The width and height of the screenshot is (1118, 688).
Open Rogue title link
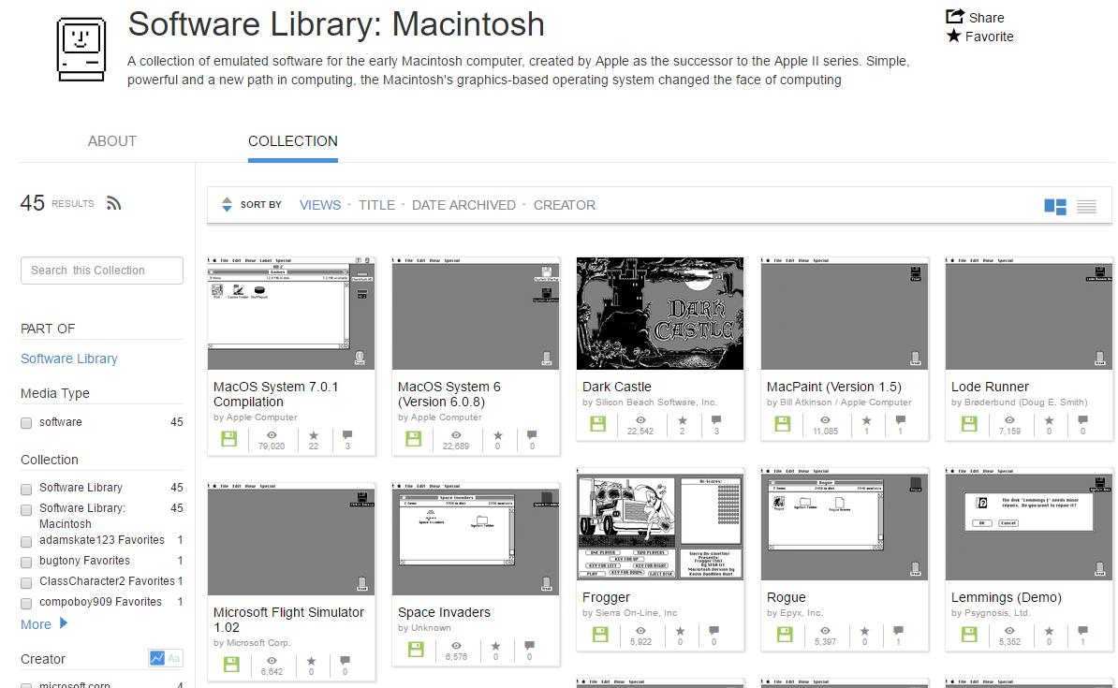(x=787, y=597)
